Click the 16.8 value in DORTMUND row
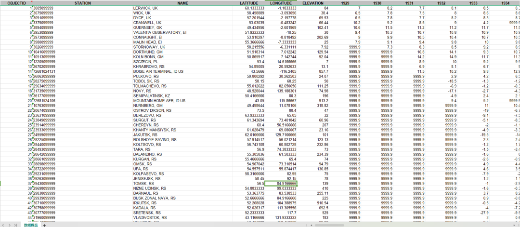 click(x=410, y=52)
